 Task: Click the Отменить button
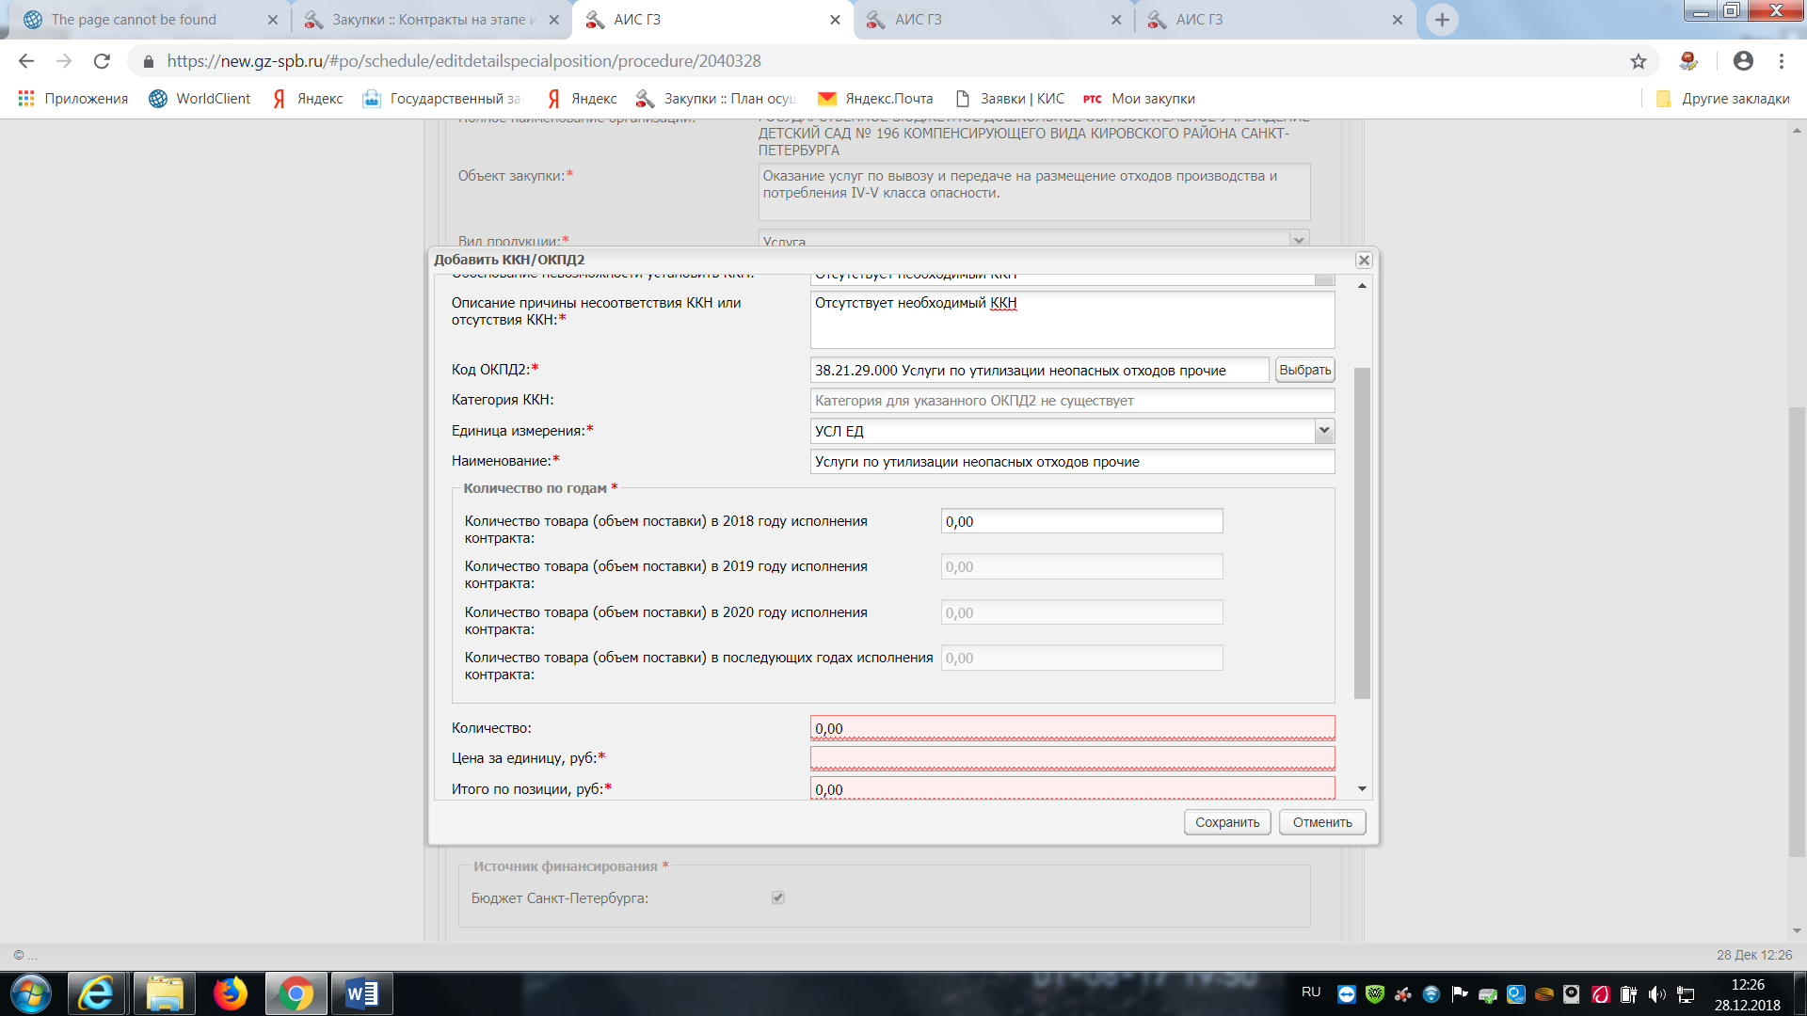coord(1321,822)
